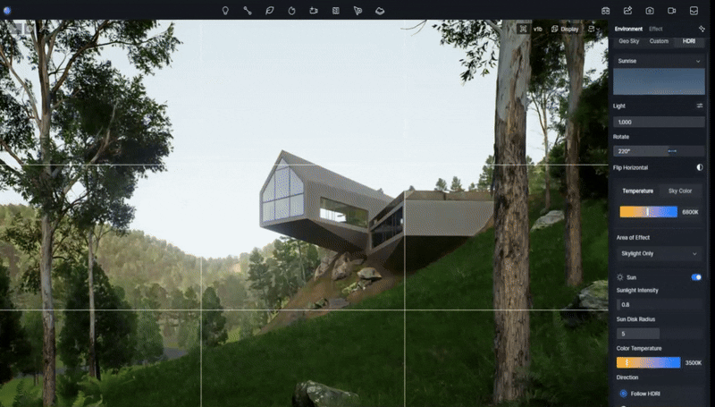Open the fifth top toolbar icon

pos(314,11)
